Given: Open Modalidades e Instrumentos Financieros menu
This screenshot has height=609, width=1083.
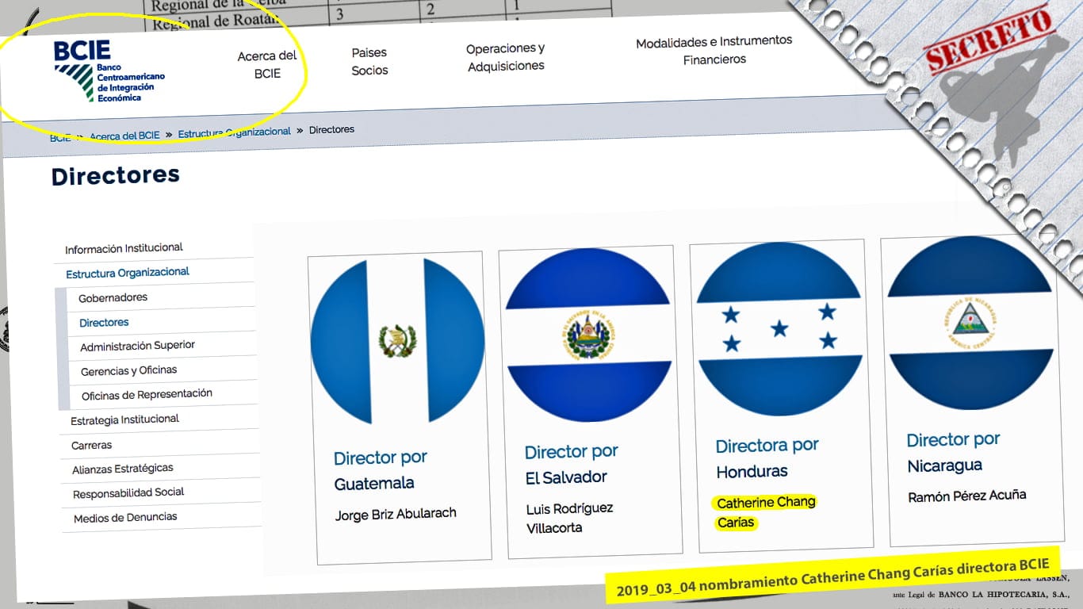Looking at the screenshot, I should (714, 49).
